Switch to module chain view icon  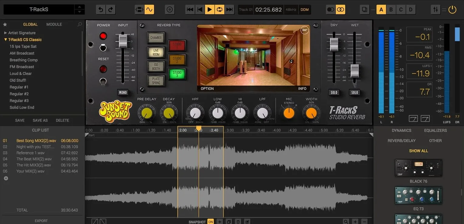click(x=140, y=9)
